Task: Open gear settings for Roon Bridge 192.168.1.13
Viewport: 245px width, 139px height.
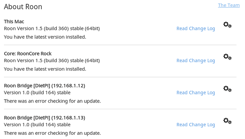Action: [x=227, y=121]
